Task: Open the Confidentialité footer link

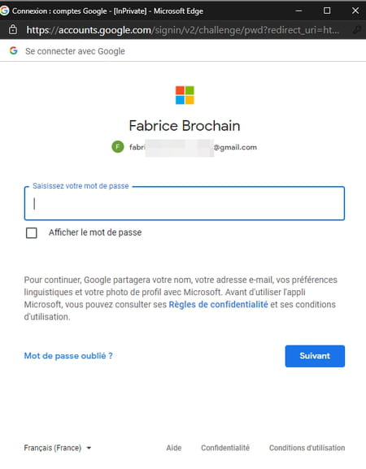Action: point(225,448)
